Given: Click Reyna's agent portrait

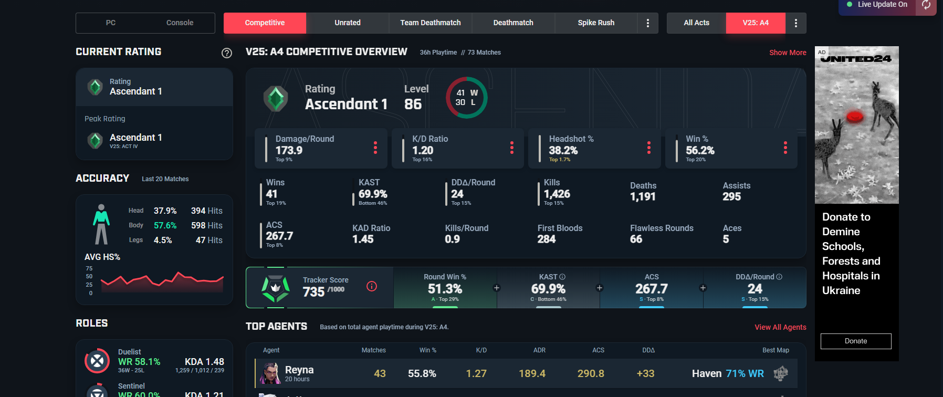Looking at the screenshot, I should [270, 373].
